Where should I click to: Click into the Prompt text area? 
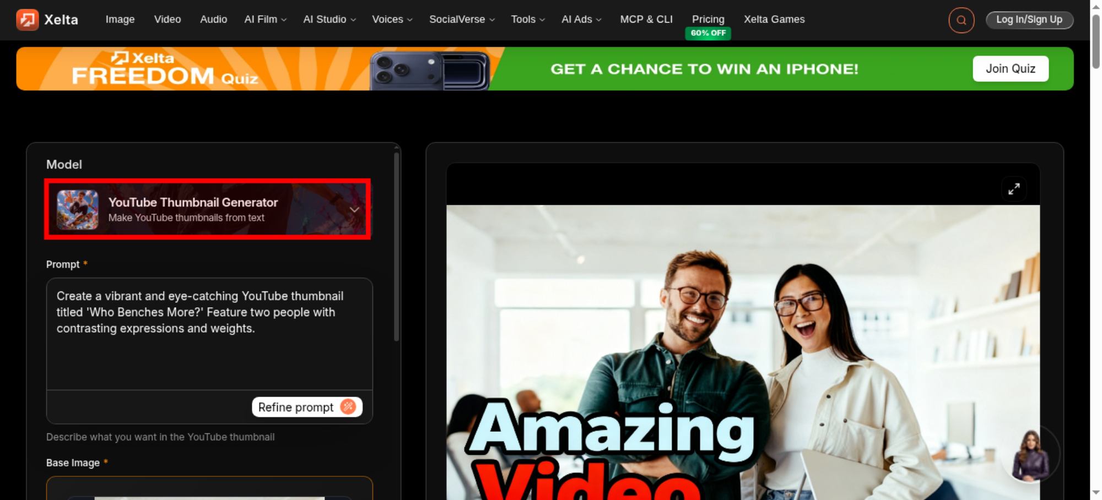coord(209,334)
